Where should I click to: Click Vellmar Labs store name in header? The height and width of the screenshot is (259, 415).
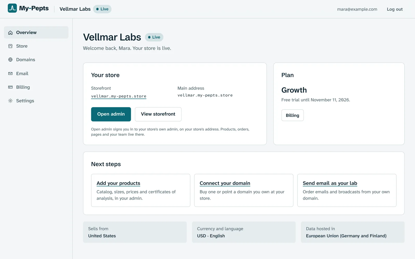click(75, 9)
